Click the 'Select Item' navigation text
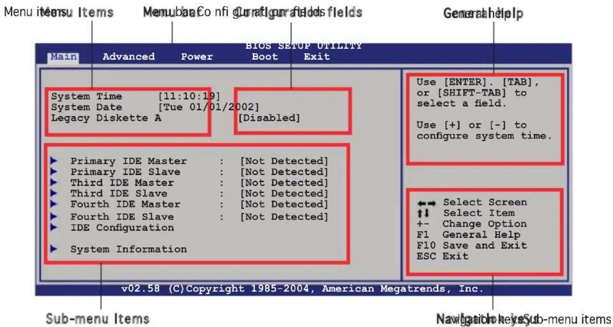613x327 pixels. tap(478, 213)
